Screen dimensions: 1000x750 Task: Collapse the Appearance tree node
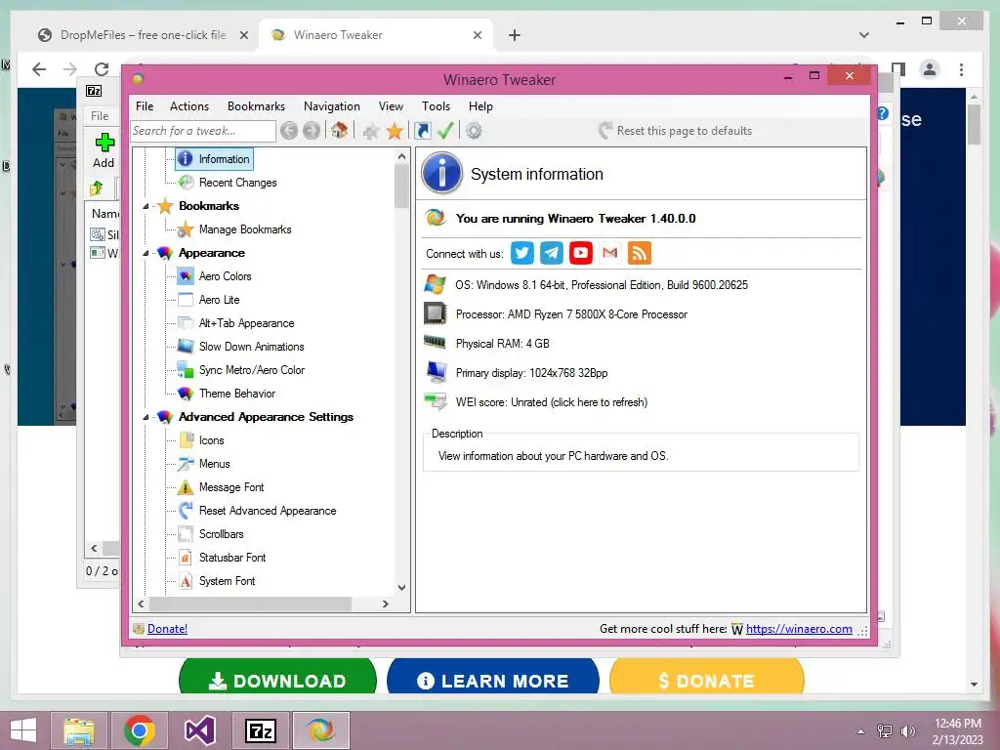click(146, 253)
